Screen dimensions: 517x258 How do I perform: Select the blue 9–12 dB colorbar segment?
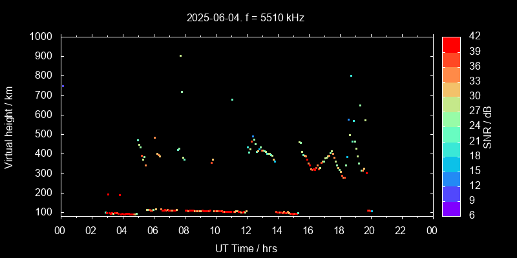[451, 193]
